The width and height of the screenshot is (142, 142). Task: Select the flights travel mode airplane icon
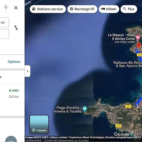pyautogui.click(x=6, y=7)
